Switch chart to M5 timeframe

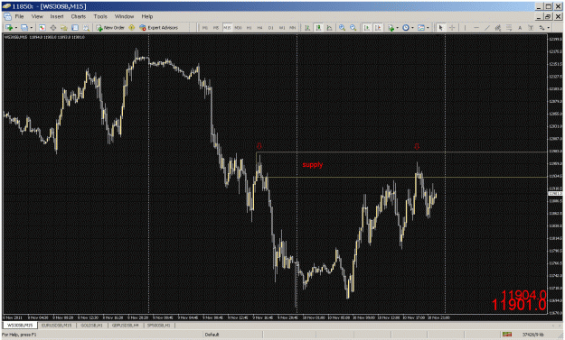[216, 28]
